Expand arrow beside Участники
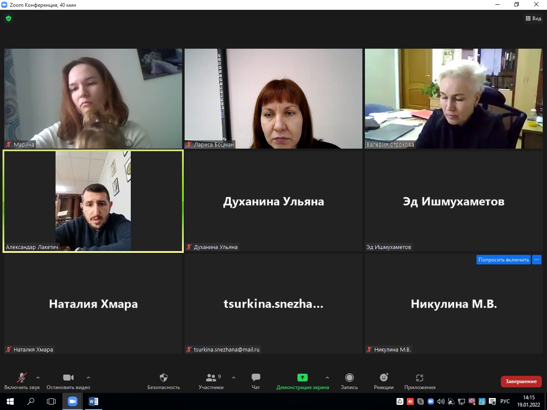The height and width of the screenshot is (410, 547). (x=234, y=378)
